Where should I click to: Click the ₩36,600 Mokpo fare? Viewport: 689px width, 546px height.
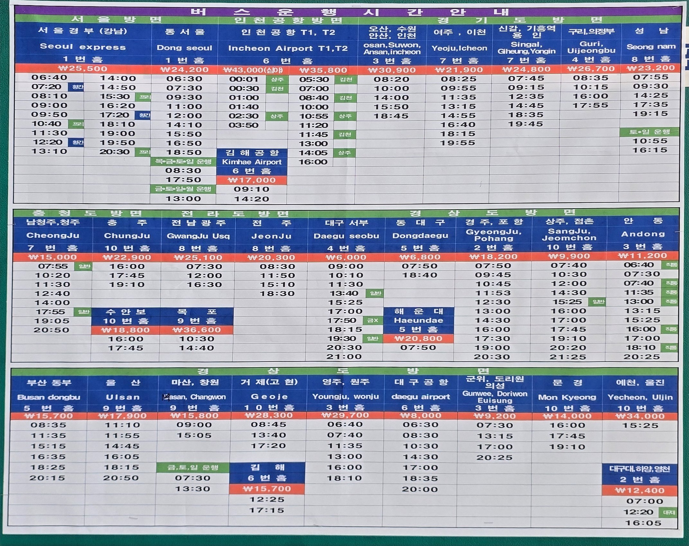click(x=196, y=330)
